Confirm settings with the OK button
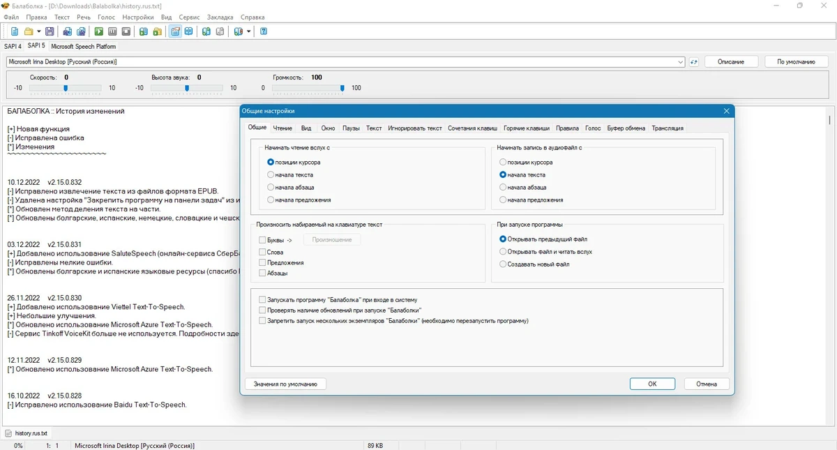 pos(652,384)
